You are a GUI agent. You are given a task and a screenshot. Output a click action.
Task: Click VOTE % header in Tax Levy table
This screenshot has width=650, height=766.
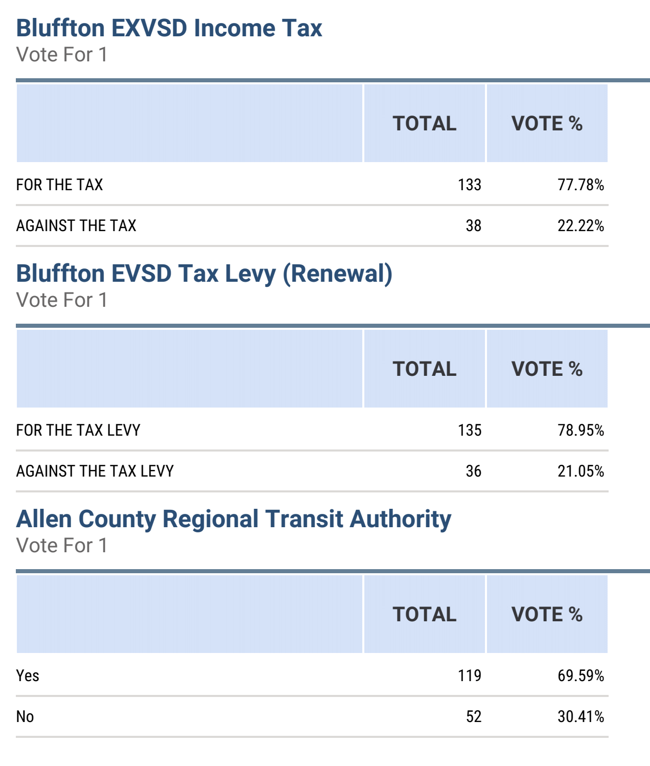[547, 369]
